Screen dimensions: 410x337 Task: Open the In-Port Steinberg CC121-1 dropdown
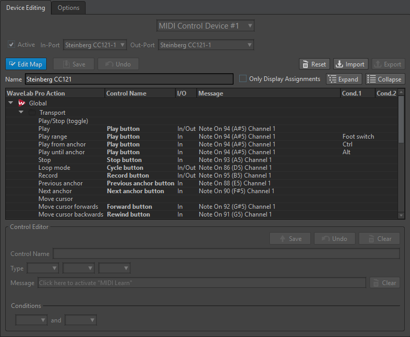(95, 45)
